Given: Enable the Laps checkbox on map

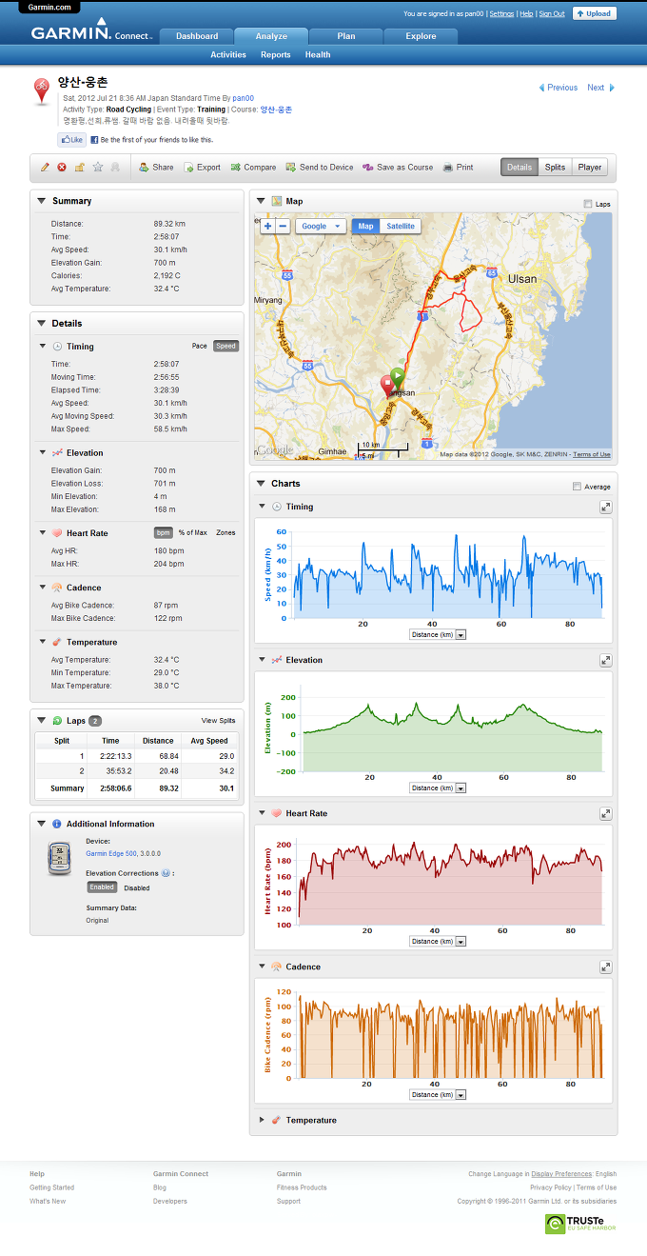Looking at the screenshot, I should click(x=587, y=204).
